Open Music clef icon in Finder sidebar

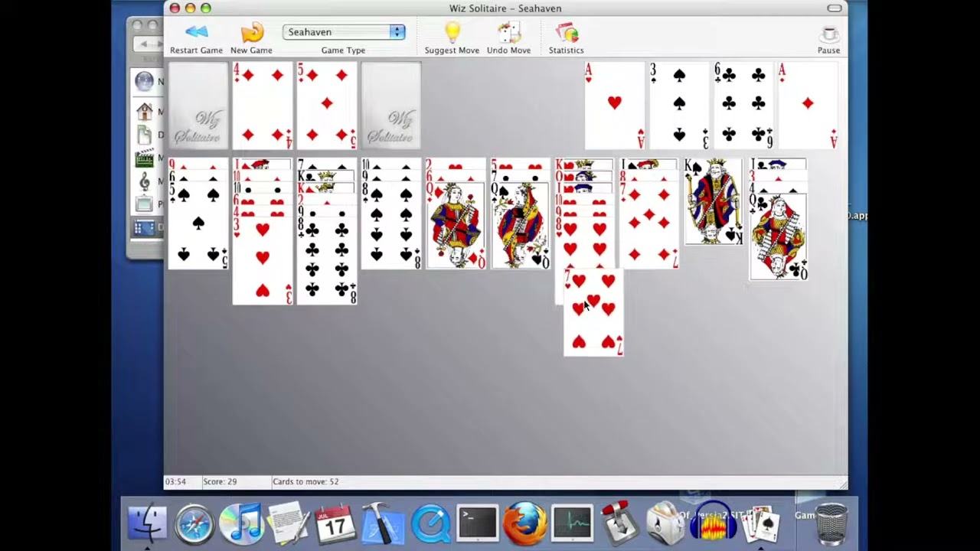coord(145,181)
